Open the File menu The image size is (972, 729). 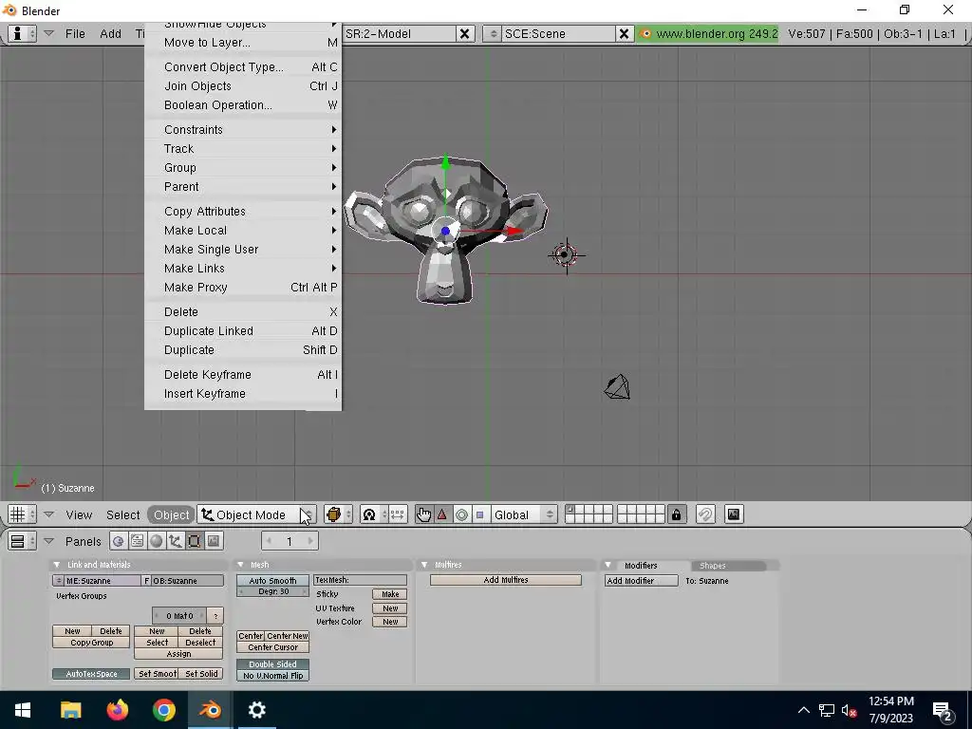click(75, 33)
